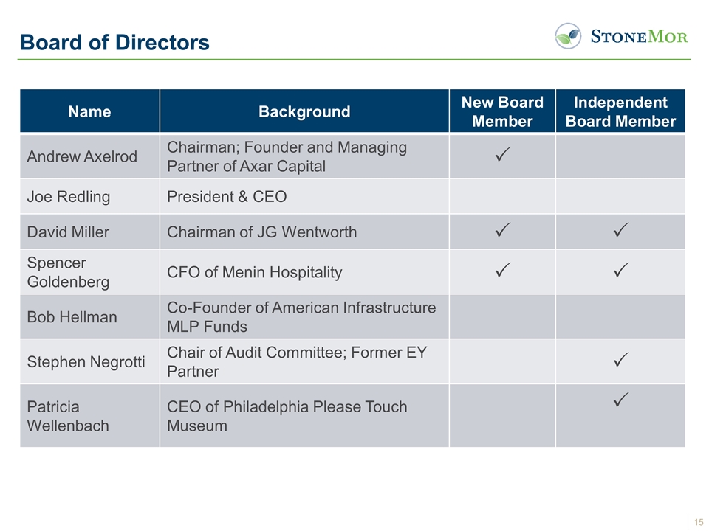Click the StoneMor wordmark text

click(640, 36)
